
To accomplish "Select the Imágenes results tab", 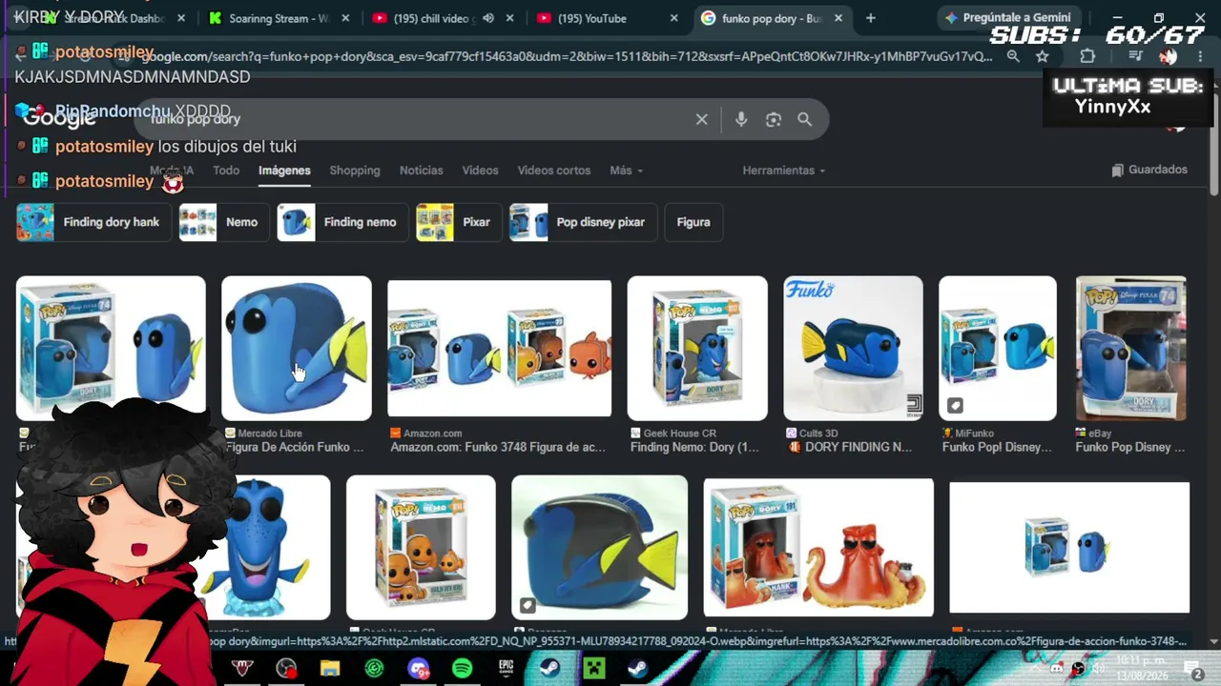I will (284, 171).
